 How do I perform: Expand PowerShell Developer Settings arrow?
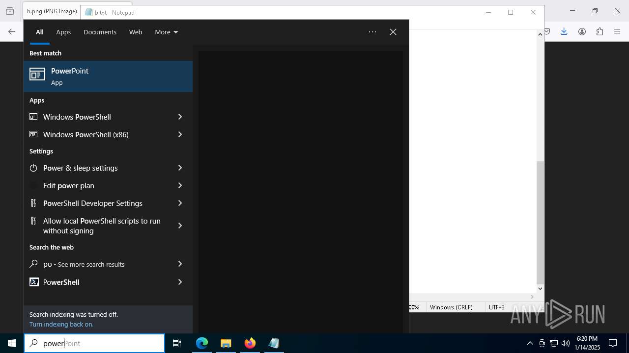pyautogui.click(x=180, y=203)
